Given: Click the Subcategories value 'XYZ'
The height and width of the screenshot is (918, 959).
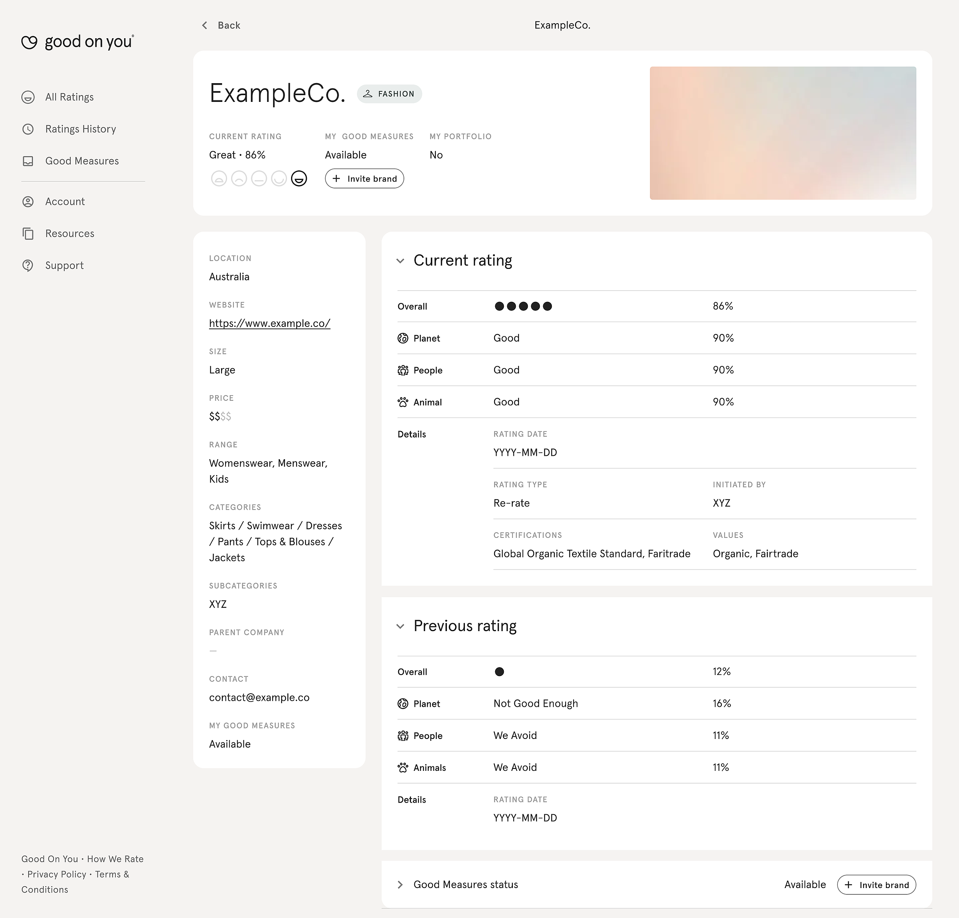Looking at the screenshot, I should pos(218,604).
